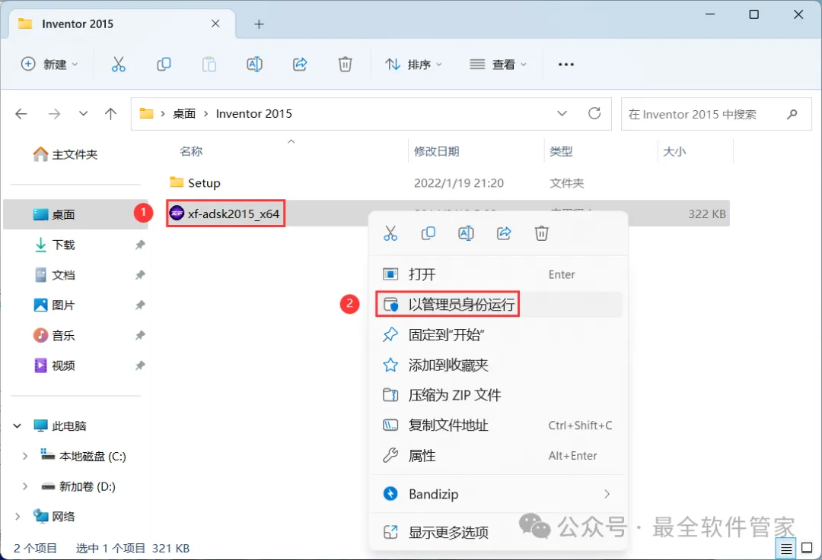Expand the 网络 tree node
822x560 pixels.
[18, 517]
